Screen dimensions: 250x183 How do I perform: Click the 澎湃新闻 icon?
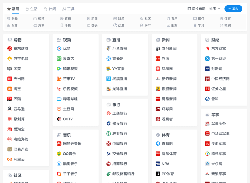[x=158, y=48]
